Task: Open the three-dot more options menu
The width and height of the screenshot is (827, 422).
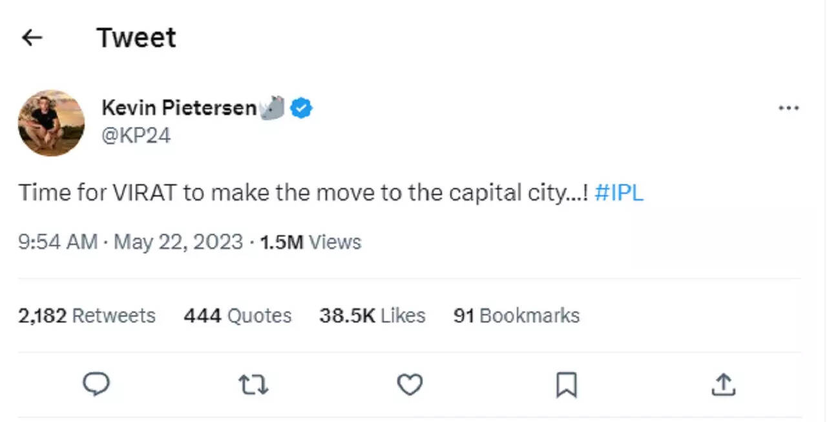Action: point(788,109)
